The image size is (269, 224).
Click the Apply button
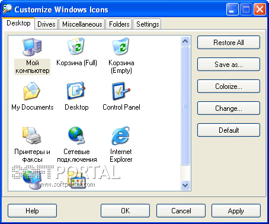click(236, 211)
